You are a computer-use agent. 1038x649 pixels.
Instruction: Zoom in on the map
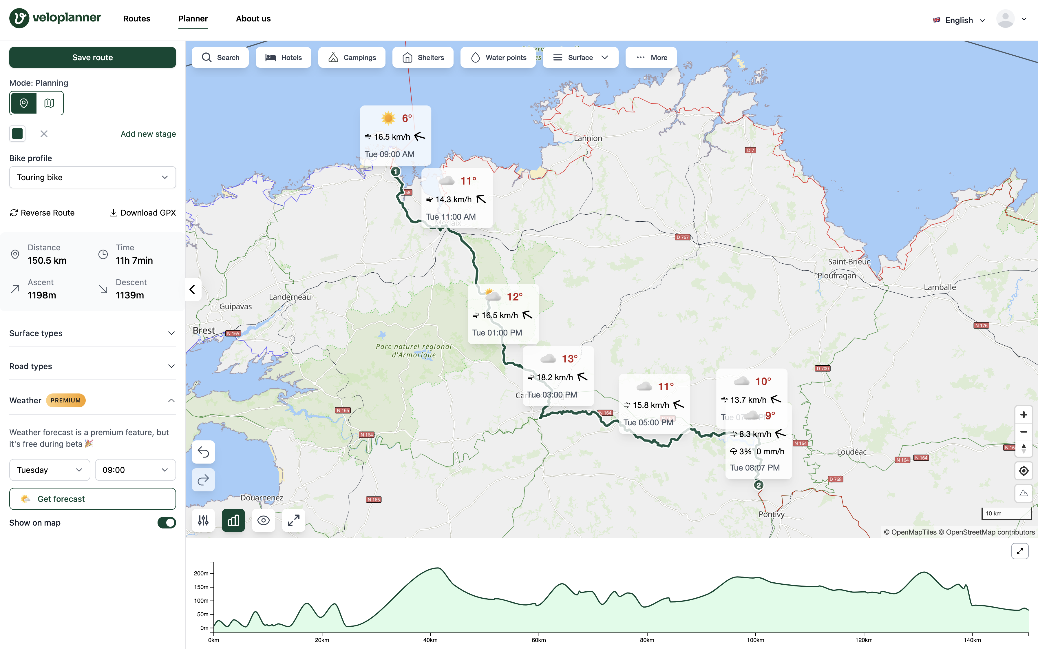pyautogui.click(x=1024, y=415)
